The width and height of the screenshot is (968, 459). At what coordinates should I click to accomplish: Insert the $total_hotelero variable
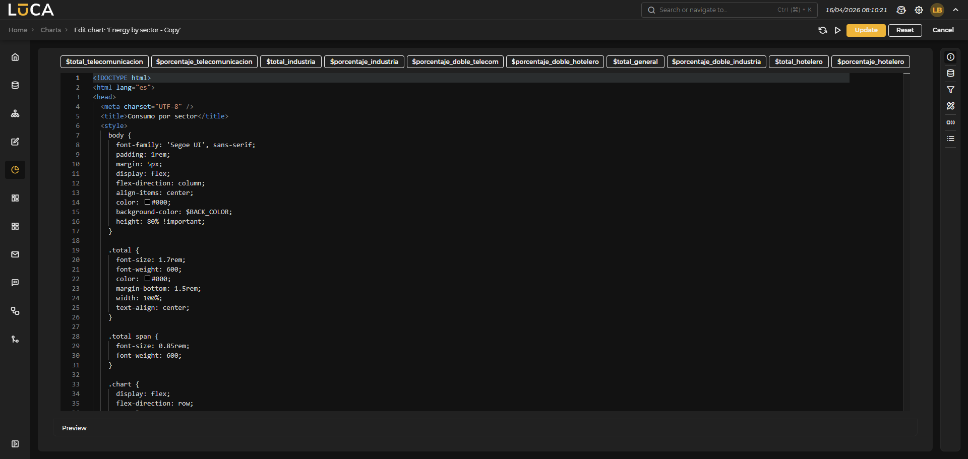799,61
